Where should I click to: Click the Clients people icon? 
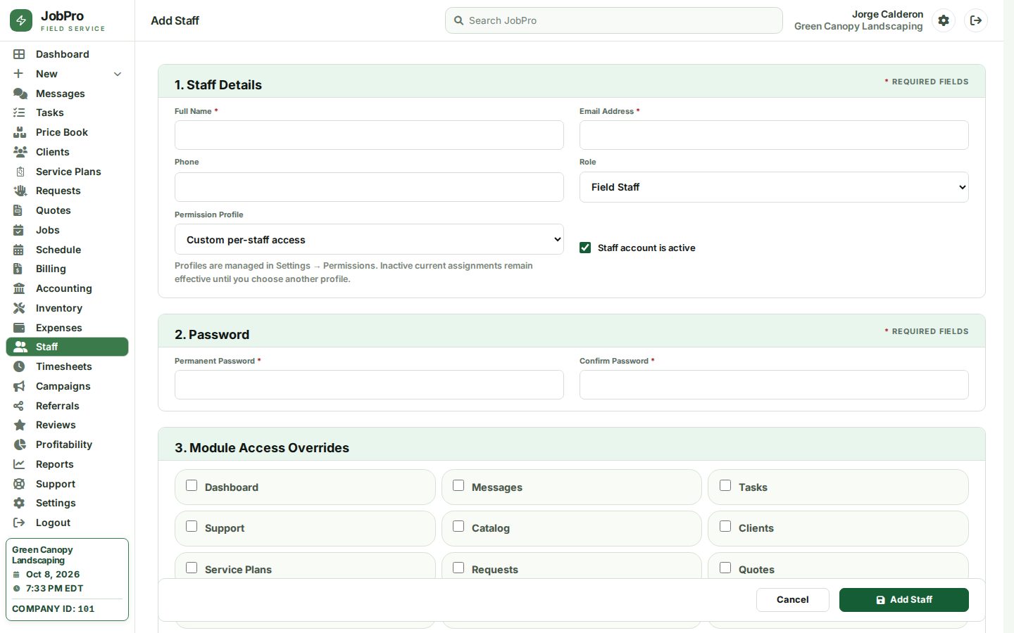click(x=20, y=152)
